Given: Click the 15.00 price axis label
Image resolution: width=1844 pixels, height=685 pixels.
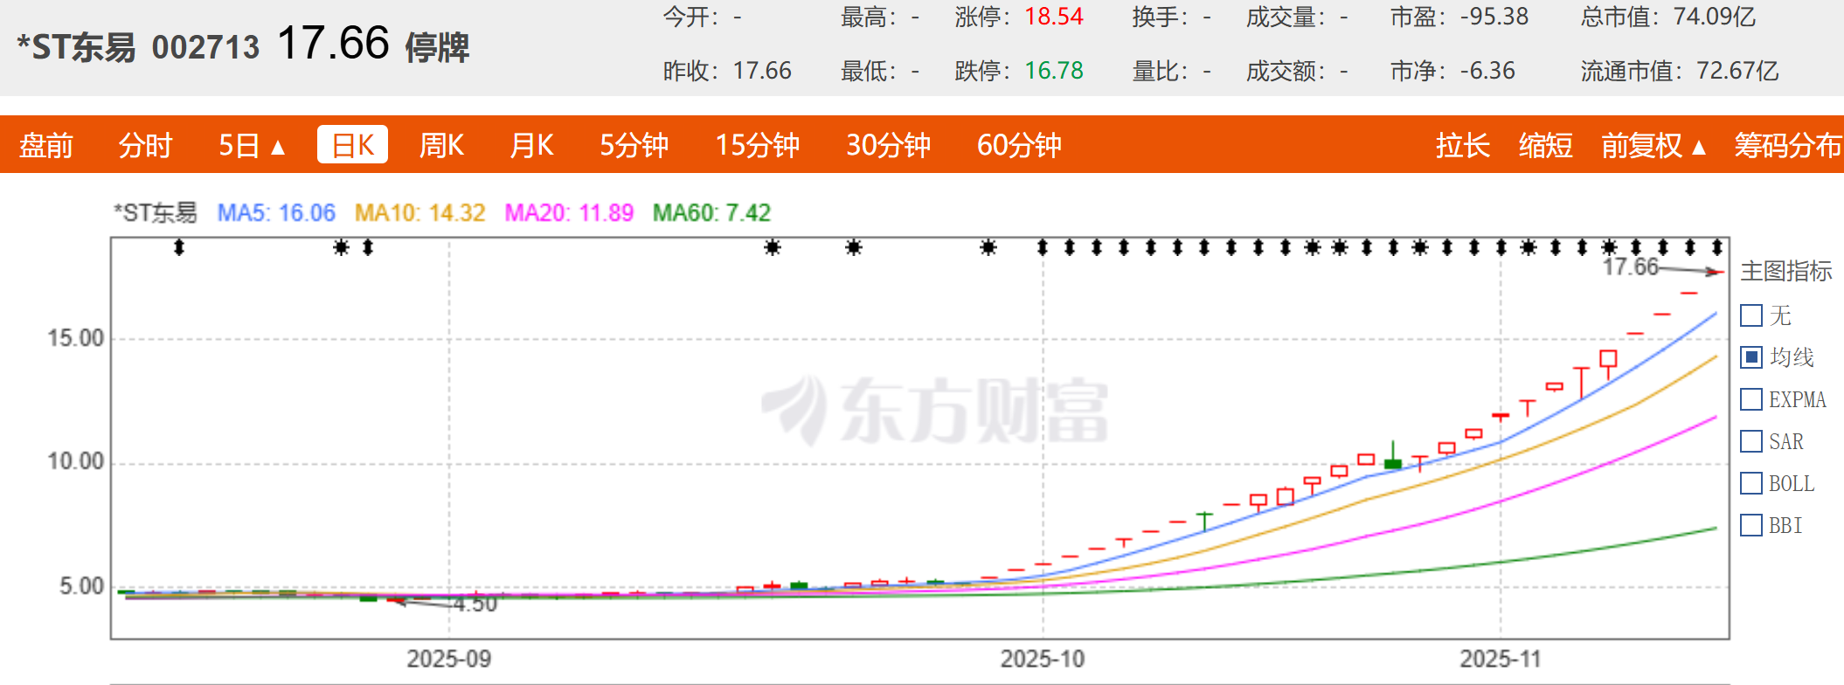Looking at the screenshot, I should coord(76,338).
